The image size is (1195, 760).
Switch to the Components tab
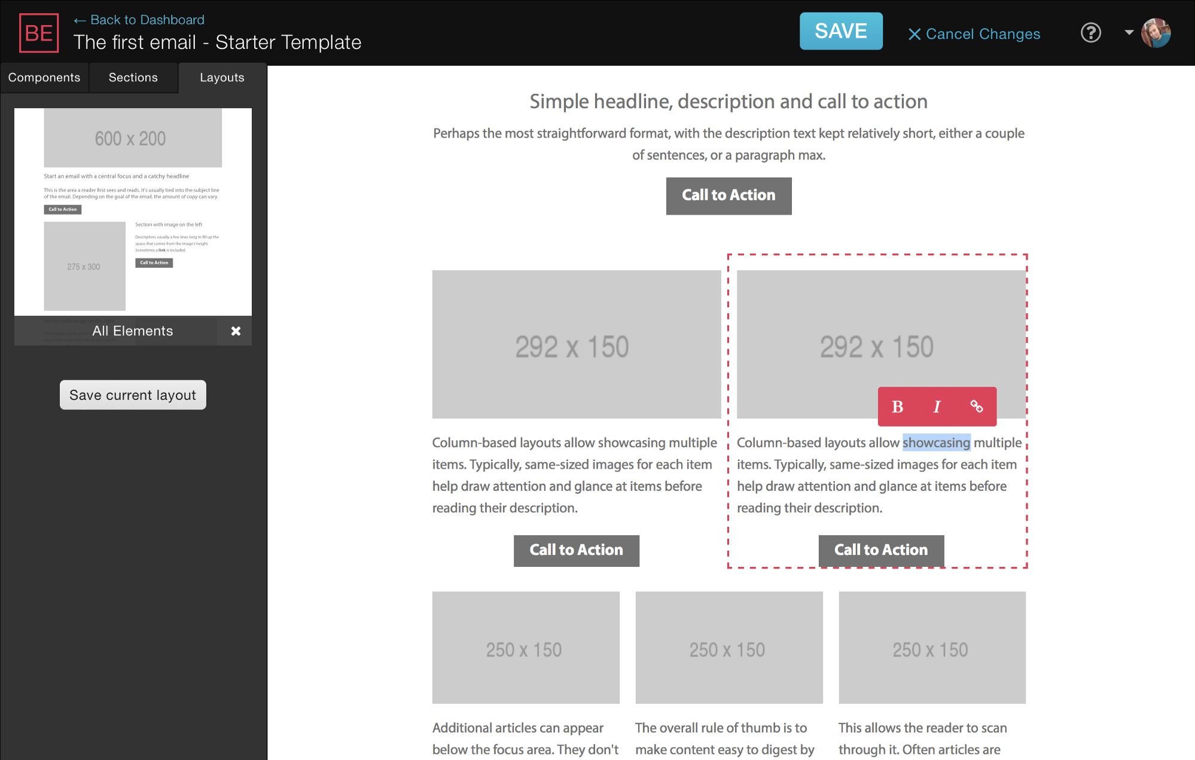(x=44, y=77)
